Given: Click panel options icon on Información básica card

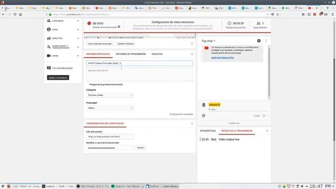Looking at the screenshot, I should [192, 54].
